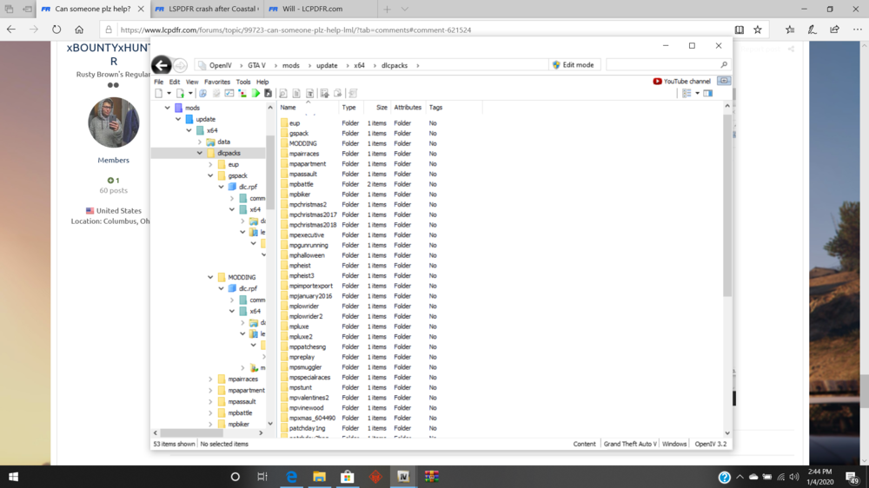Viewport: 869px width, 488px height.
Task: Open WinRAR from the taskbar
Action: 431,477
